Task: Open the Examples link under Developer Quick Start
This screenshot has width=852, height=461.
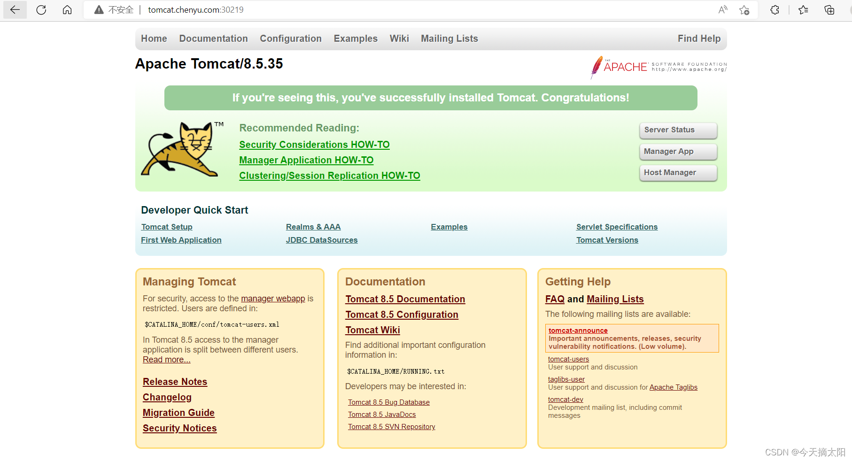Action: point(449,227)
